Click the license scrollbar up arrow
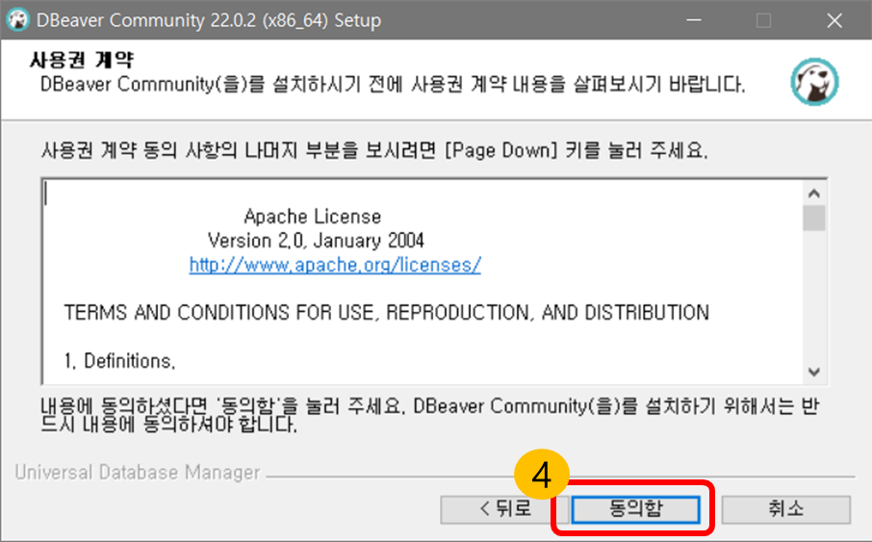The height and width of the screenshot is (542, 872). (x=814, y=194)
